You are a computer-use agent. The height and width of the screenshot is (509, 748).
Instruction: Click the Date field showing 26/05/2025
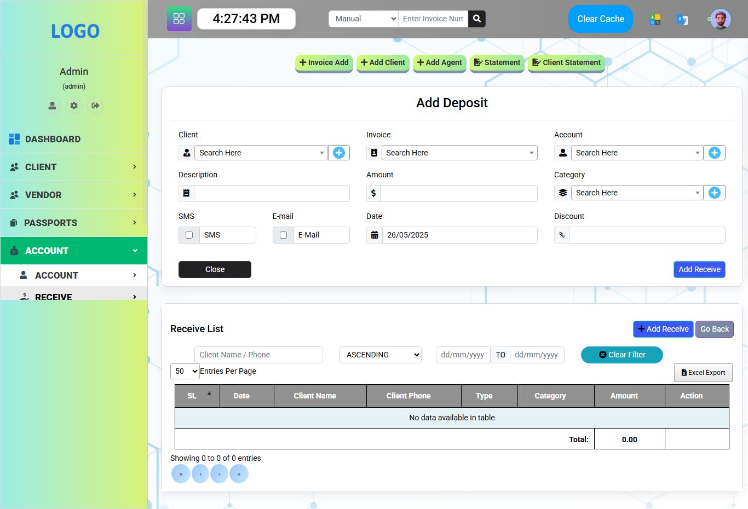(460, 235)
